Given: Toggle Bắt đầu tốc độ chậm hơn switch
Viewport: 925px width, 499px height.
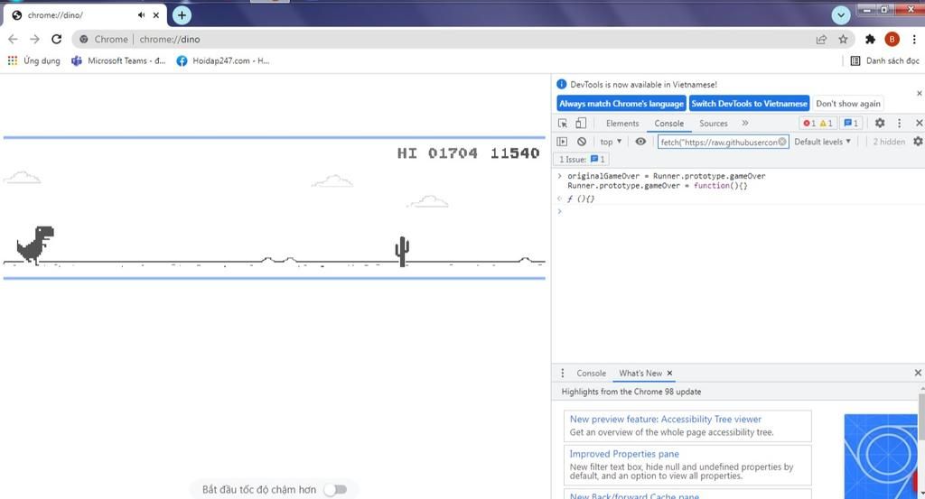Looking at the screenshot, I should pos(336,490).
